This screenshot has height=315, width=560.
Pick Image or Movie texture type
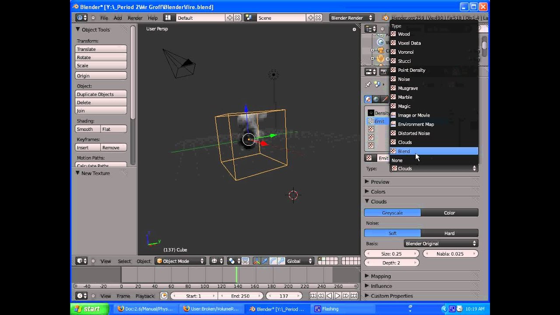tap(434, 115)
